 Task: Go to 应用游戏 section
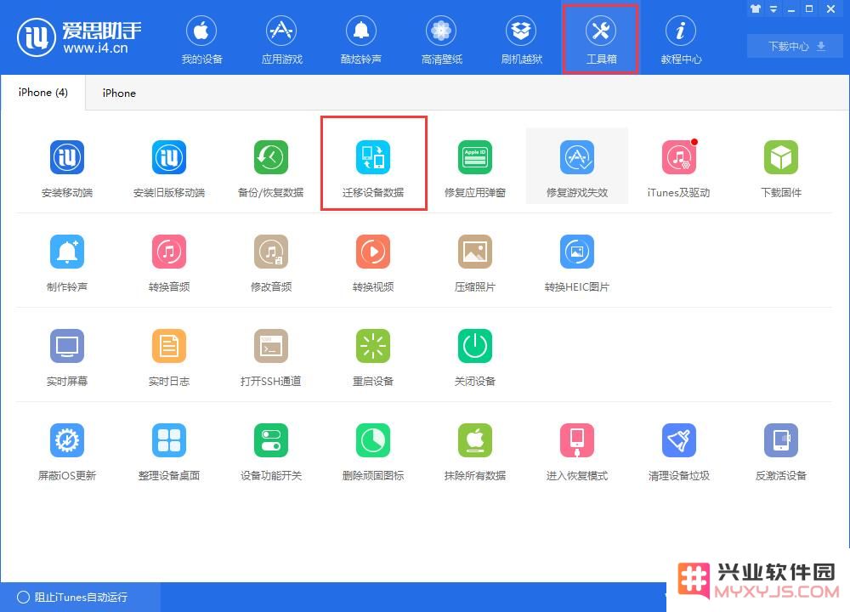[x=281, y=40]
